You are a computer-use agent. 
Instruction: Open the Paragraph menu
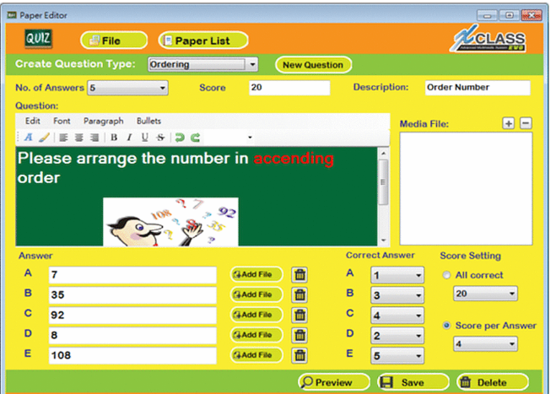(x=104, y=121)
